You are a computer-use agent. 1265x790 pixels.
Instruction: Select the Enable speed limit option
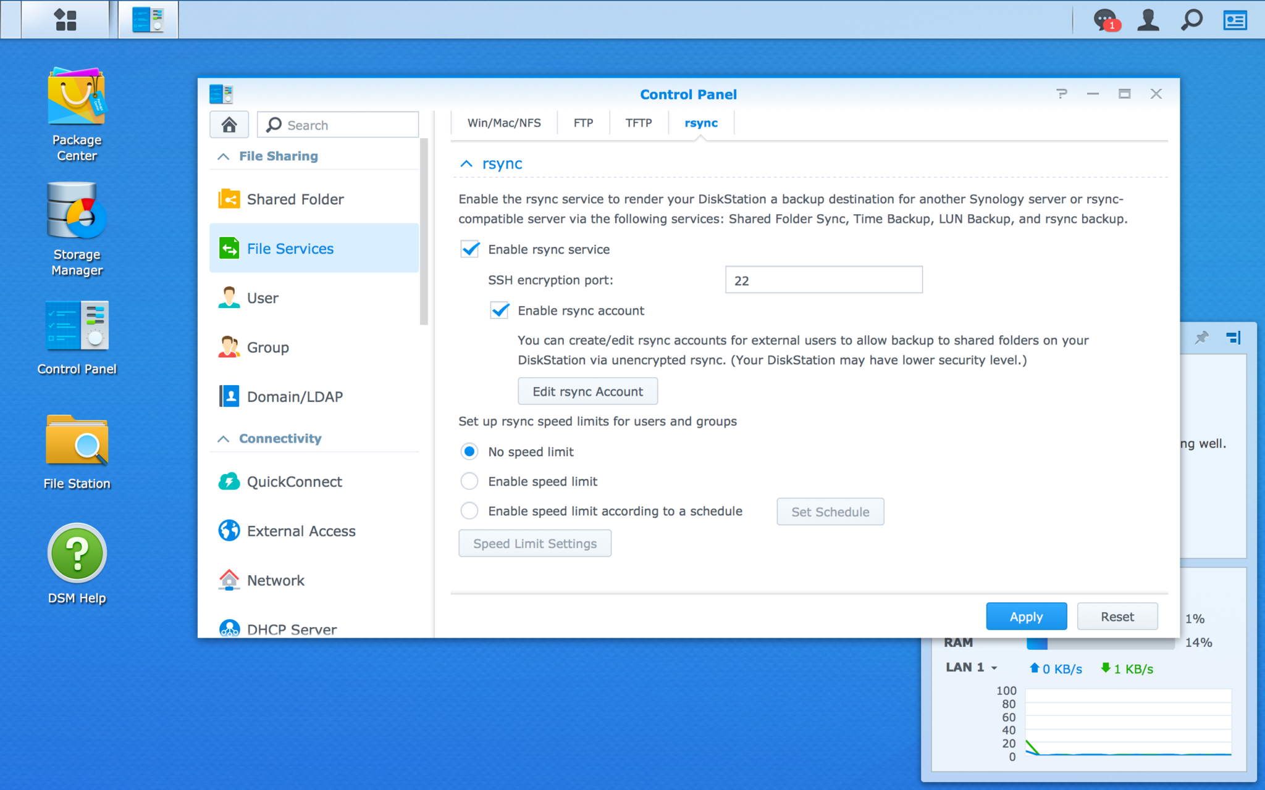pyautogui.click(x=469, y=481)
